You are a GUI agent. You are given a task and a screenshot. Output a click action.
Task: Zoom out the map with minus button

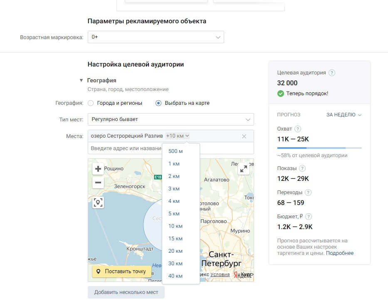click(98, 183)
